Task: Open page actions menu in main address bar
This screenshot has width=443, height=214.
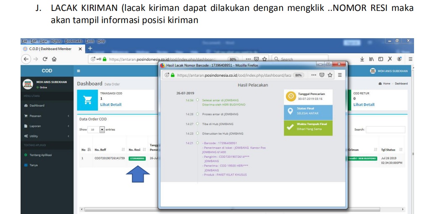Action: (x=248, y=59)
